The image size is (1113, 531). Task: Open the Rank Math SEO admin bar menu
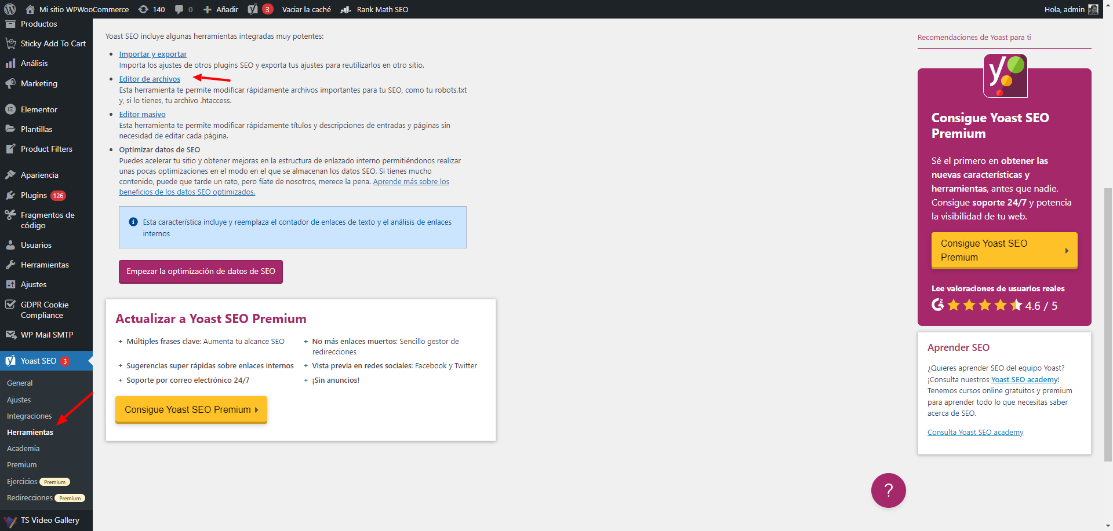tap(374, 9)
